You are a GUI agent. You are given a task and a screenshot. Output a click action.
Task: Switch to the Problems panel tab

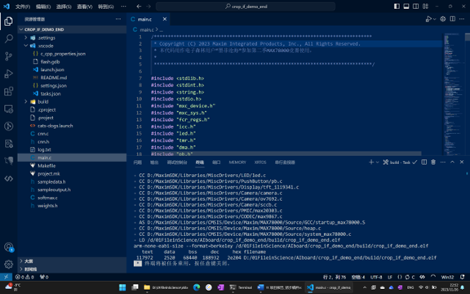pyautogui.click(x=137, y=163)
